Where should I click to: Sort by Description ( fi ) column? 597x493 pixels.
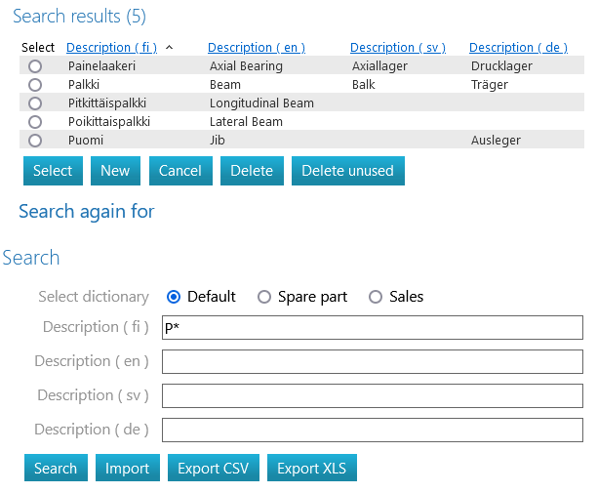tap(112, 47)
